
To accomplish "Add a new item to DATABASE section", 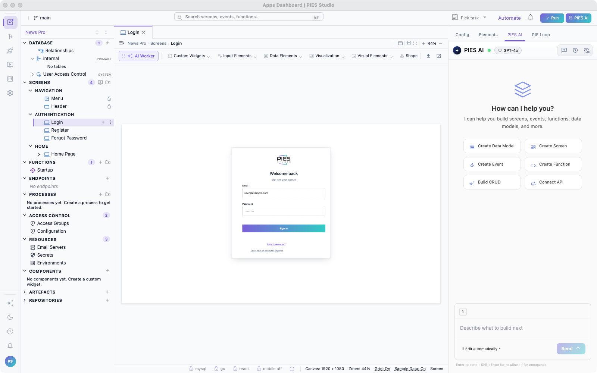I will pos(108,43).
